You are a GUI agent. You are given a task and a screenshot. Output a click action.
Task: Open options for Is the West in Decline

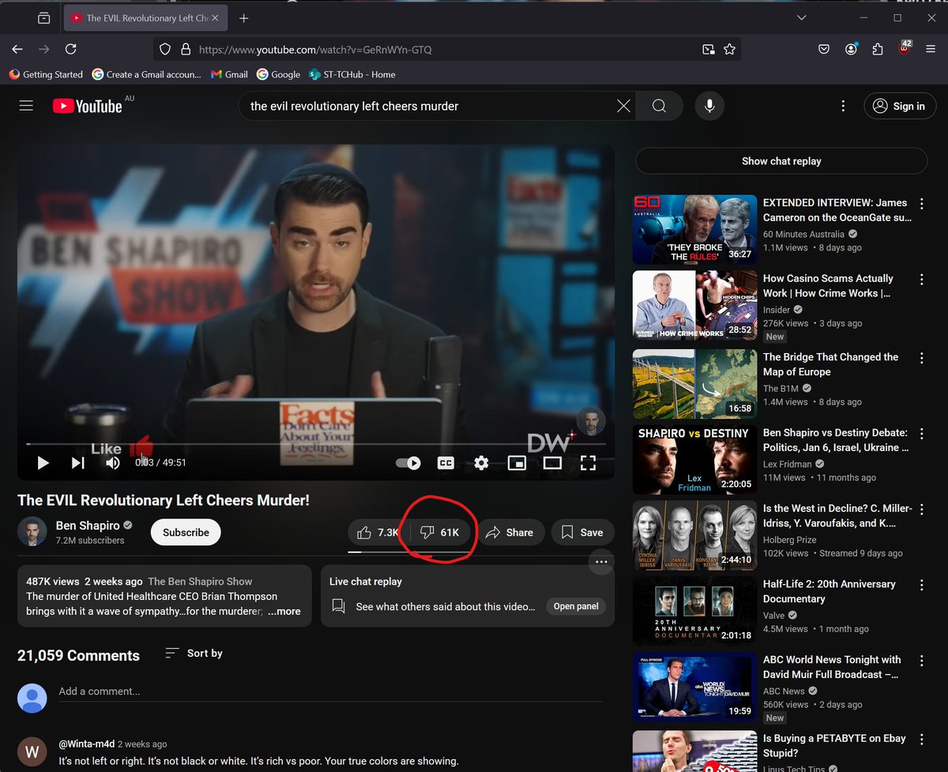(921, 510)
